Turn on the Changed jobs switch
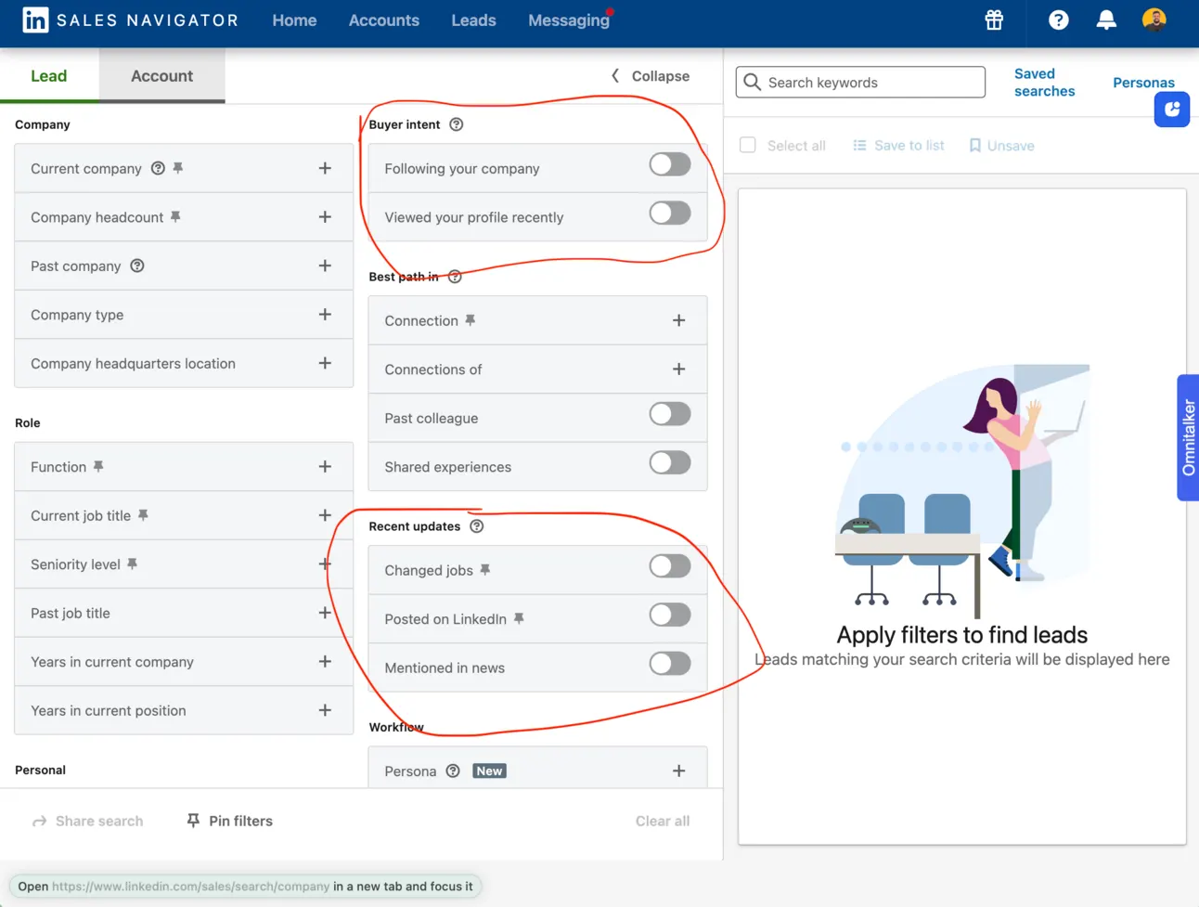 [670, 566]
